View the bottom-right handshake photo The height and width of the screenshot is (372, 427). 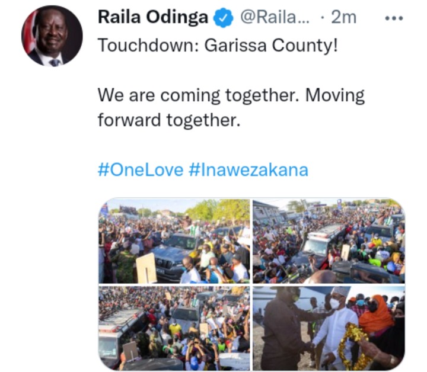(x=329, y=328)
